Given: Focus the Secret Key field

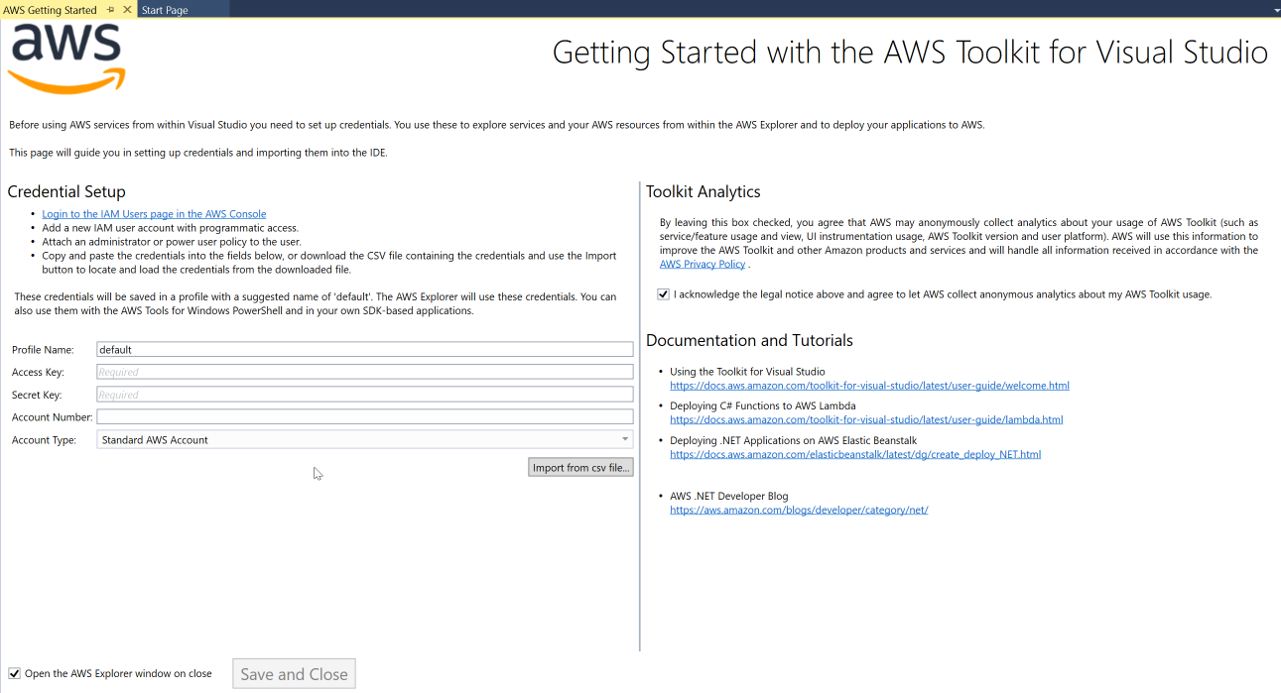Looking at the screenshot, I should [365, 395].
